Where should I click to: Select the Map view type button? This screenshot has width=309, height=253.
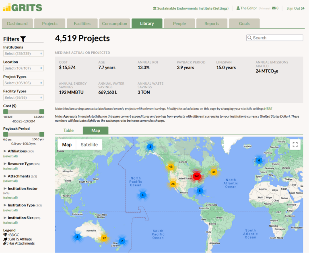coord(67,145)
